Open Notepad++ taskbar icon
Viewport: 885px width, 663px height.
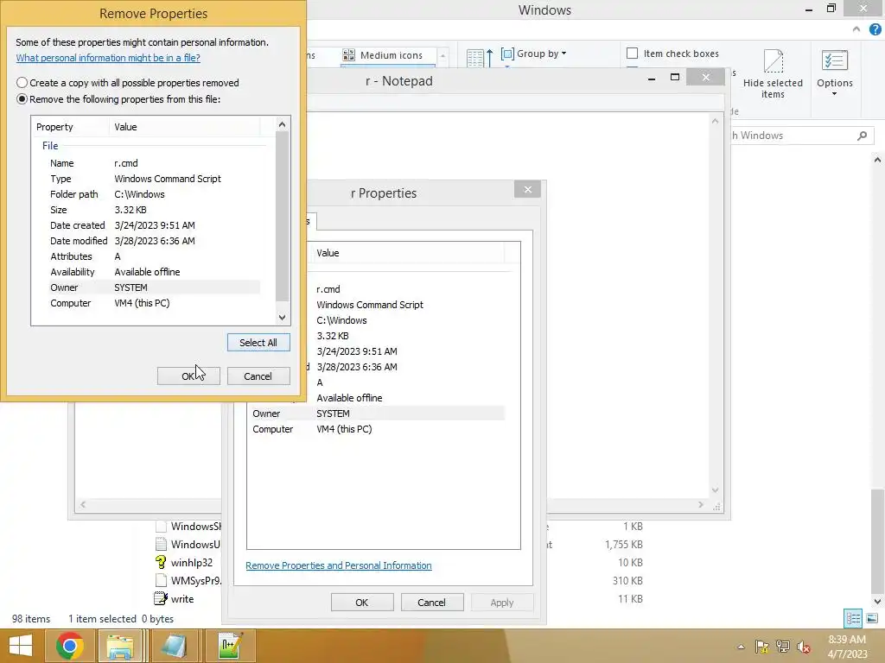click(230, 646)
